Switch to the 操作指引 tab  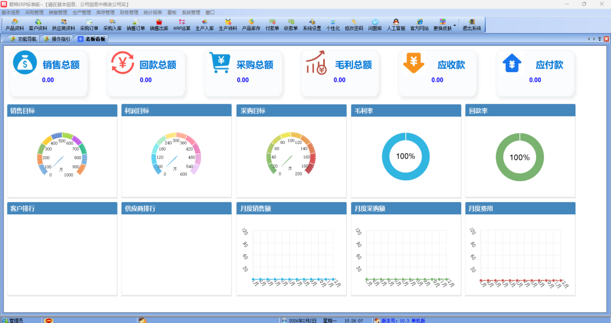(57, 39)
